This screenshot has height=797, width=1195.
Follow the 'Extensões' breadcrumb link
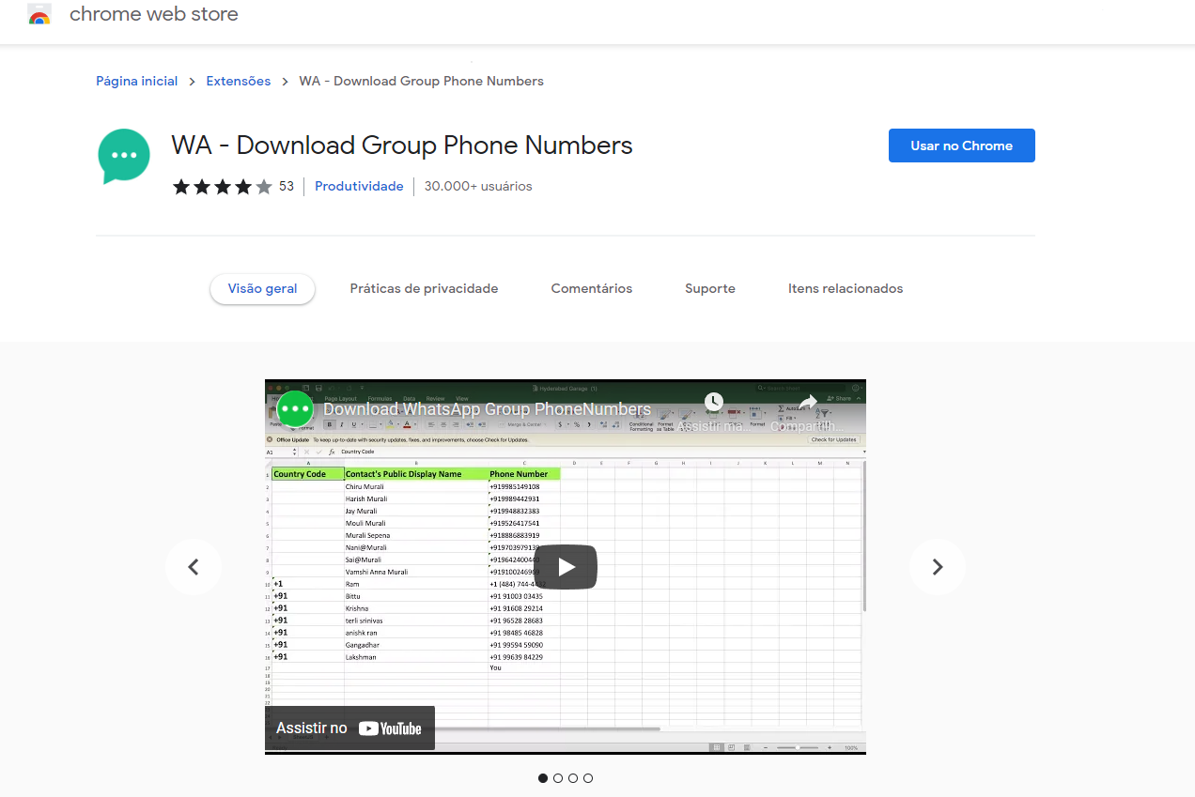click(239, 82)
